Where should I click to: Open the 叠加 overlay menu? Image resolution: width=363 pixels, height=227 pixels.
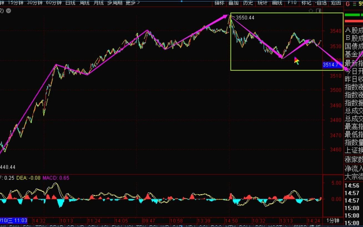coord(233,2)
